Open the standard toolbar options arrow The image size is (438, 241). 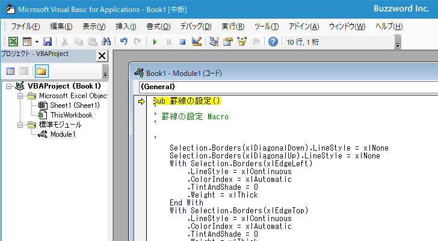(x=398, y=42)
